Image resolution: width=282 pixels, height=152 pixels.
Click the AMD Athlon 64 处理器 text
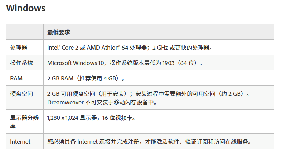pos(117,48)
